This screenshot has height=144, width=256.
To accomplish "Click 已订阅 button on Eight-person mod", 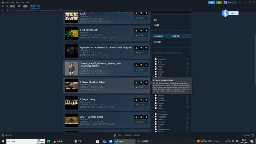I will tap(142, 53).
